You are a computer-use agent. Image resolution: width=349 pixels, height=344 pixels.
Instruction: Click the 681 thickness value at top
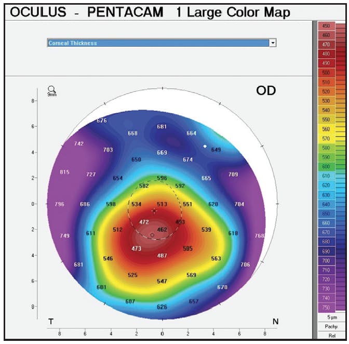pos(162,127)
